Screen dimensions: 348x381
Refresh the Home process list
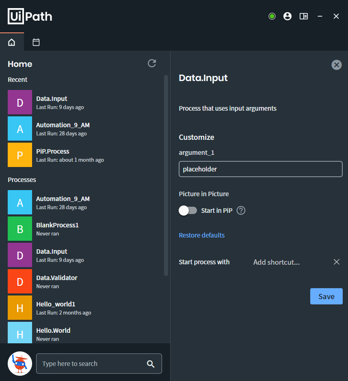click(152, 63)
